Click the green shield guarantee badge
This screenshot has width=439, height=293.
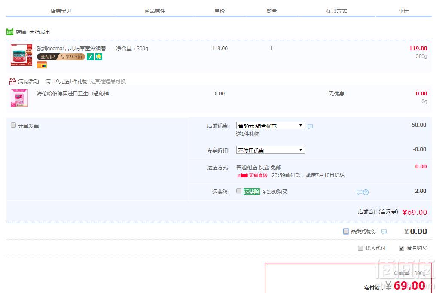(99, 57)
